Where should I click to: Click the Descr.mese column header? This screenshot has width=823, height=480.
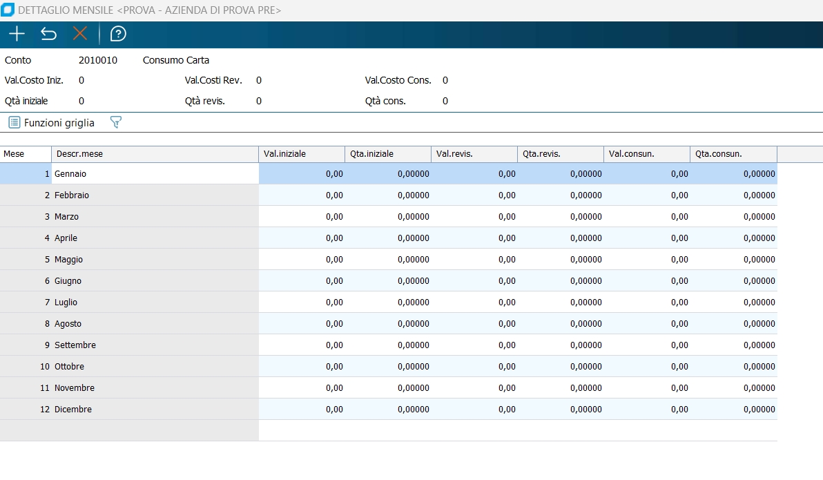[155, 154]
